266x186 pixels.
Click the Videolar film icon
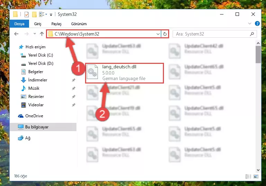click(x=24, y=105)
